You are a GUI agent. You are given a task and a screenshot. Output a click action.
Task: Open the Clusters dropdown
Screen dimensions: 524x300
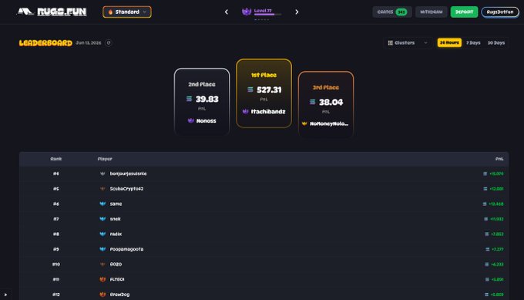[x=408, y=43]
